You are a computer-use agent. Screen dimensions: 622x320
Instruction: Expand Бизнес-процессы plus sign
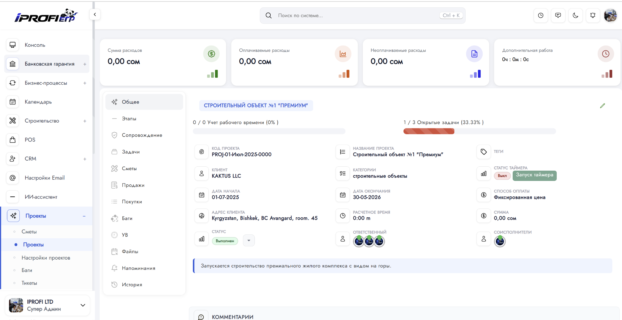[x=85, y=83]
